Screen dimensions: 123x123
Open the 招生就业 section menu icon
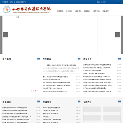(39, 101)
